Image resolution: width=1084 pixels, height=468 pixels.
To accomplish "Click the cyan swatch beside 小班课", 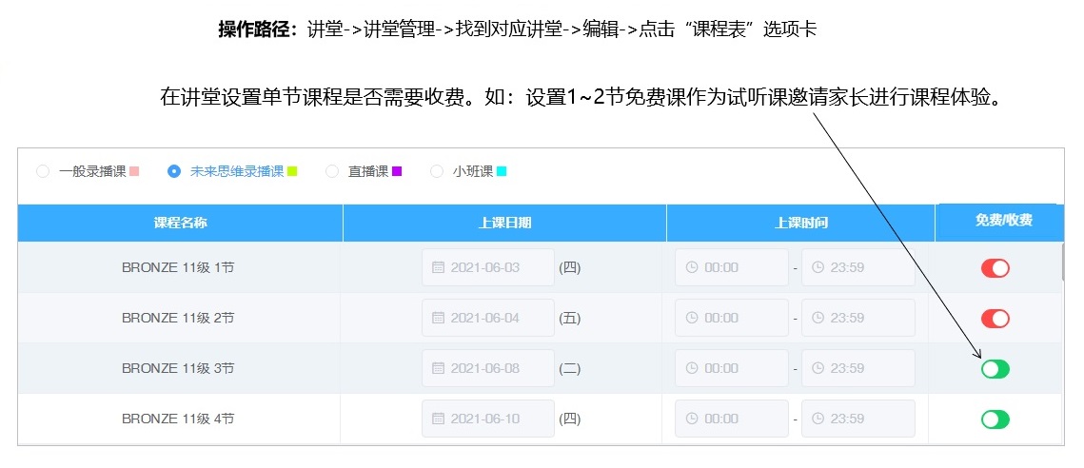I will click(x=502, y=171).
